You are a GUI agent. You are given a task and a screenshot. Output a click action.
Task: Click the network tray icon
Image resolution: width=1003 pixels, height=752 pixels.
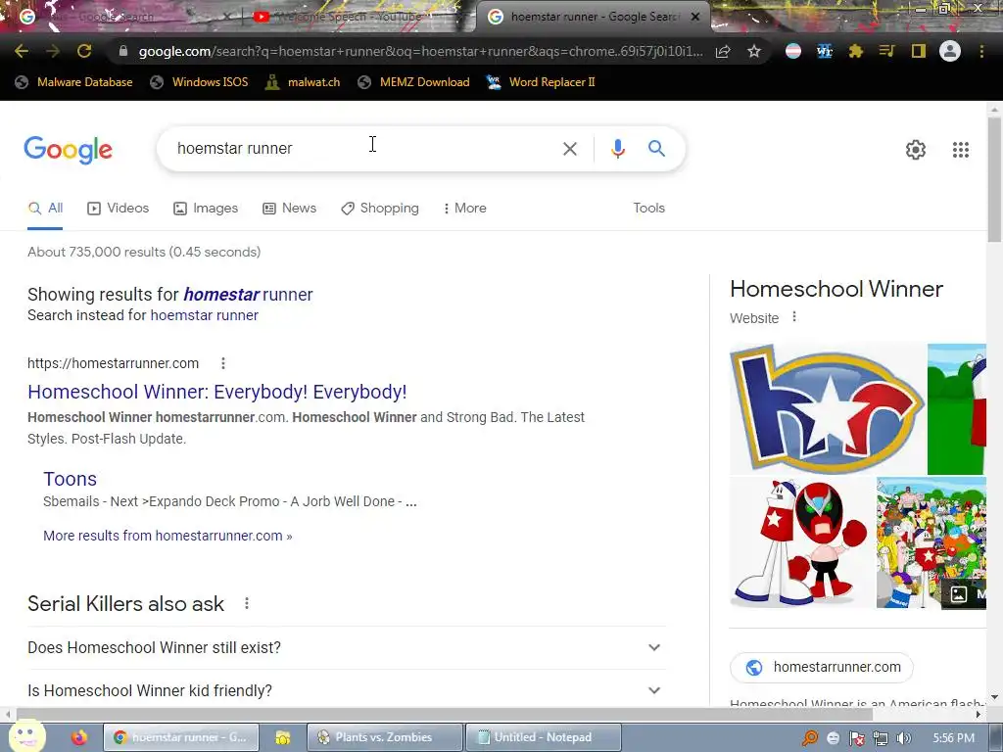tap(881, 738)
